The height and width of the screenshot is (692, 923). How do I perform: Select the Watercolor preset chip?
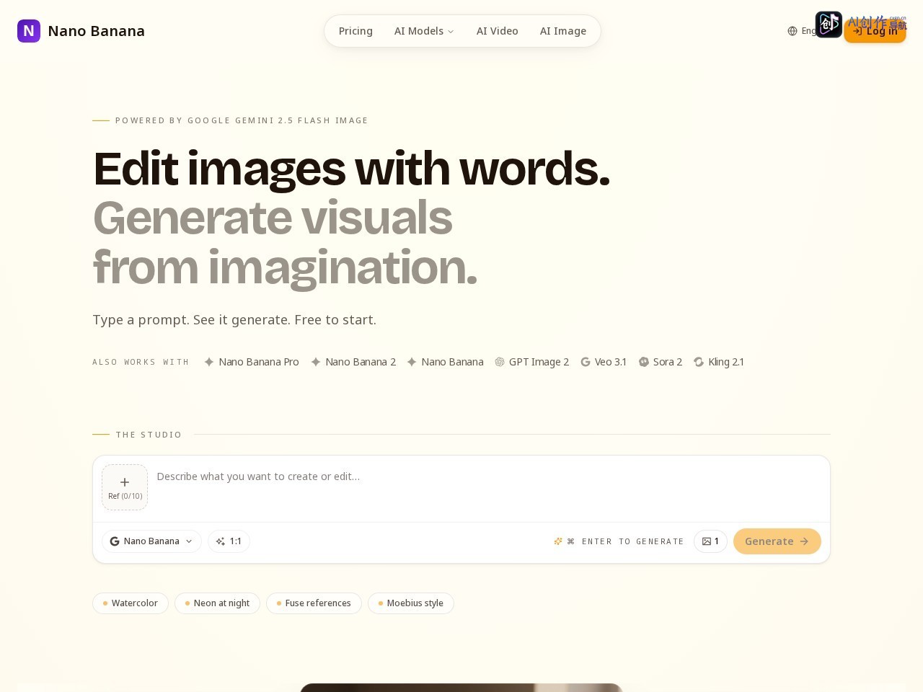pos(131,603)
